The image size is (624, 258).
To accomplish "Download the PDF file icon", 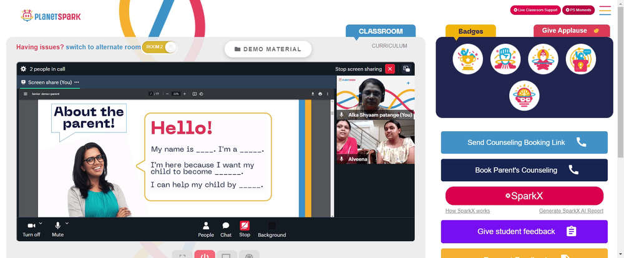I will click(313, 94).
